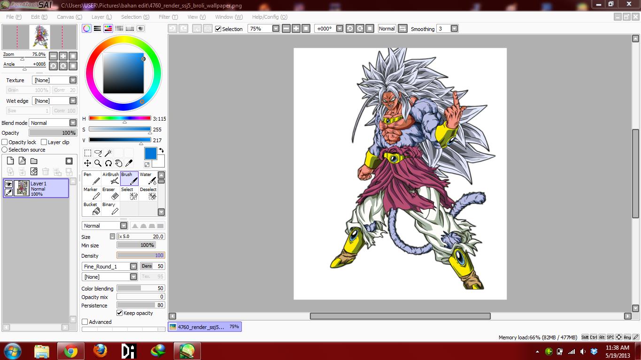Open the brush mode Normal dropdown

click(124, 226)
